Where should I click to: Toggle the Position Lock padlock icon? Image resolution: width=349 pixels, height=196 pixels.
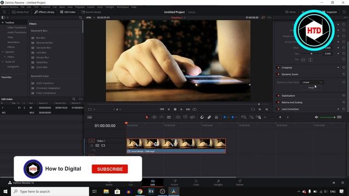(216, 117)
